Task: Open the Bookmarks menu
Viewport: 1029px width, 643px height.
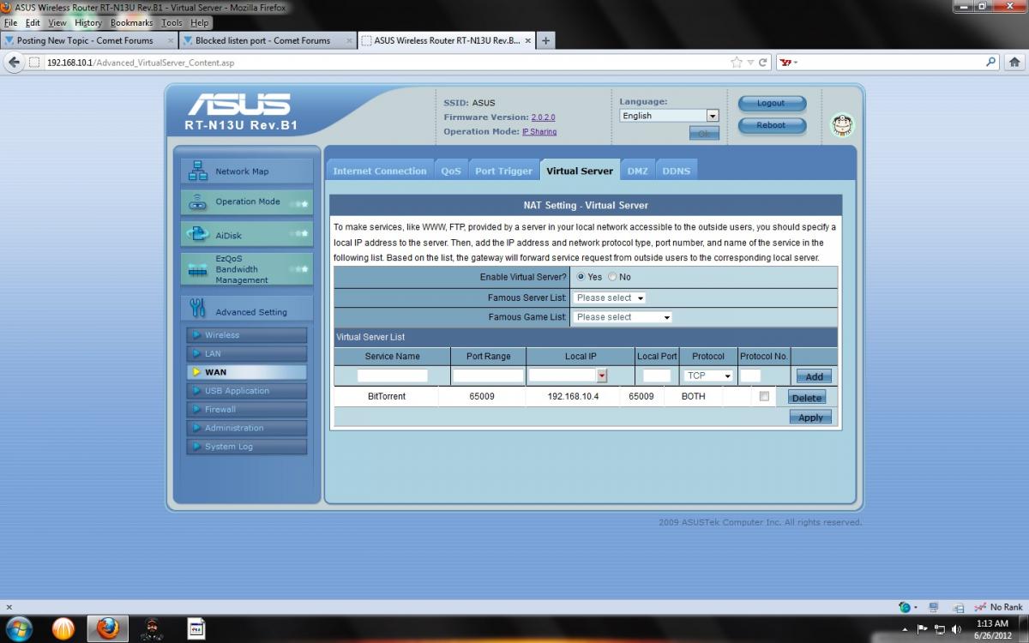Action: coord(131,23)
